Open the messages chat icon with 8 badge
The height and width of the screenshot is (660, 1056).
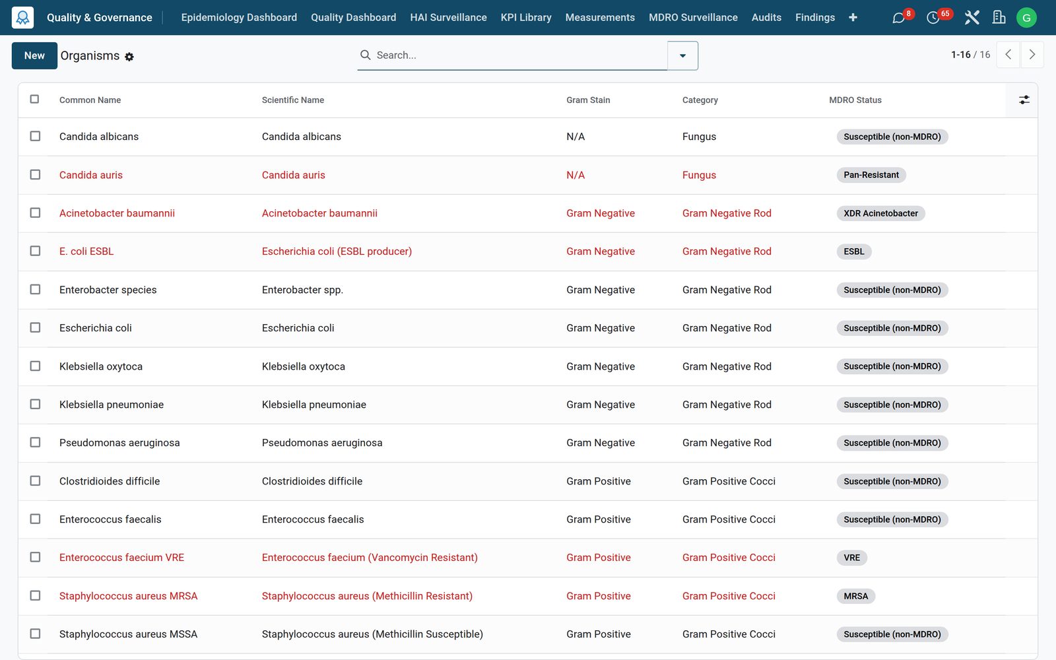pyautogui.click(x=898, y=18)
